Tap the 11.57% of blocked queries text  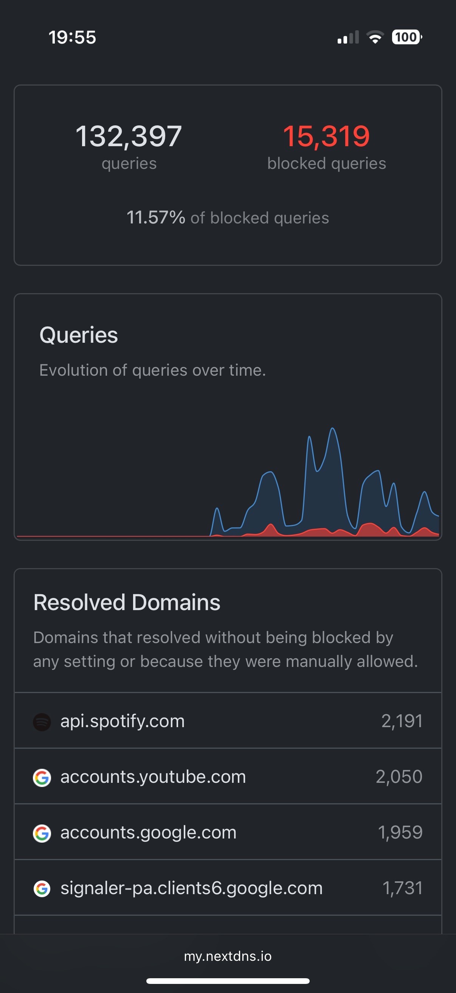(x=228, y=217)
